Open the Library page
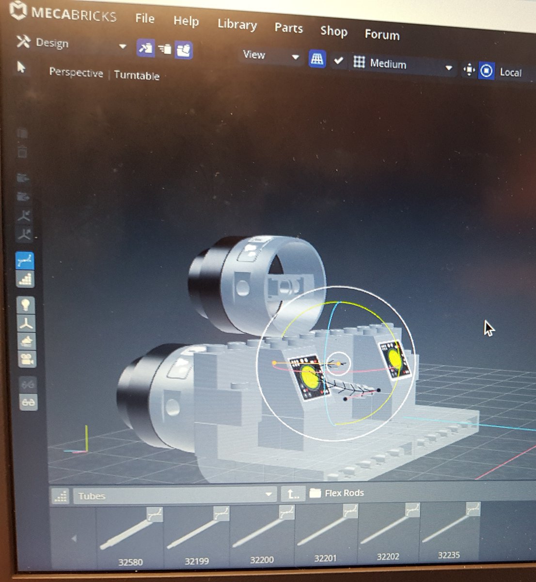 coord(237,25)
